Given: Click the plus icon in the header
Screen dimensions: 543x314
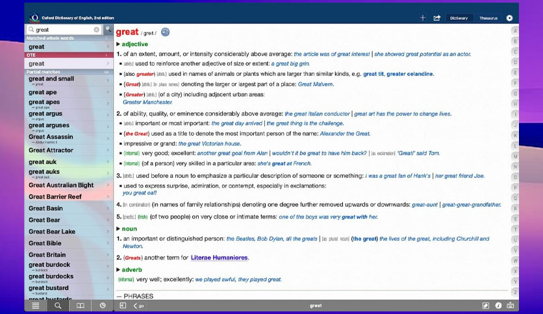Looking at the screenshot, I should coord(422,18).
